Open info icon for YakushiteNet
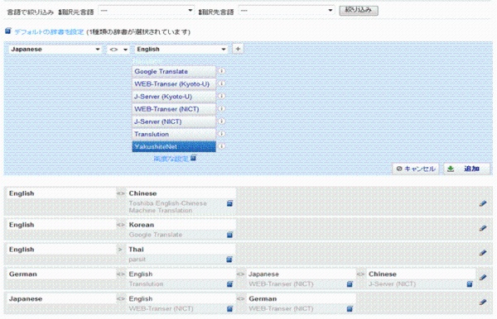 [222, 146]
